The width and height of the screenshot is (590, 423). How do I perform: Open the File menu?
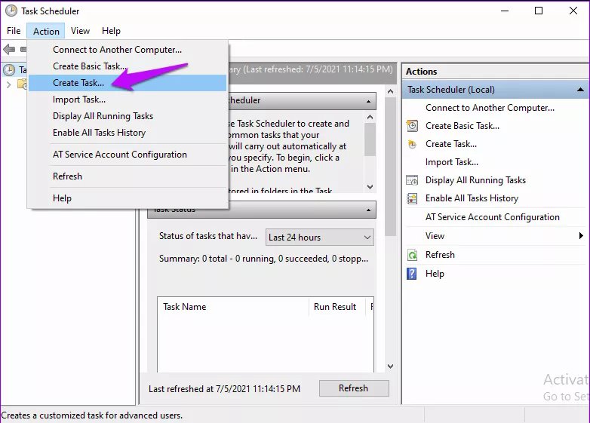coord(14,31)
